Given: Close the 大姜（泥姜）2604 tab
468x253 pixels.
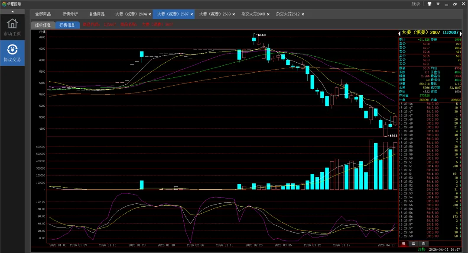Looking at the screenshot, I should coord(150,14).
